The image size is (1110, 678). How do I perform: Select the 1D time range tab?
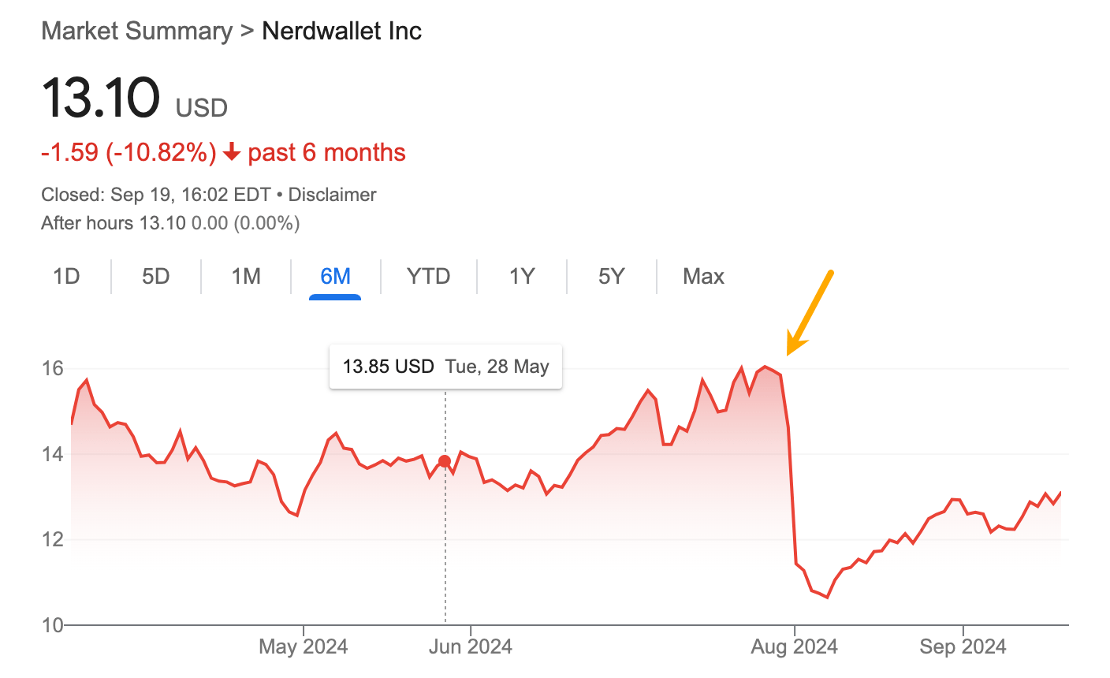pyautogui.click(x=67, y=276)
